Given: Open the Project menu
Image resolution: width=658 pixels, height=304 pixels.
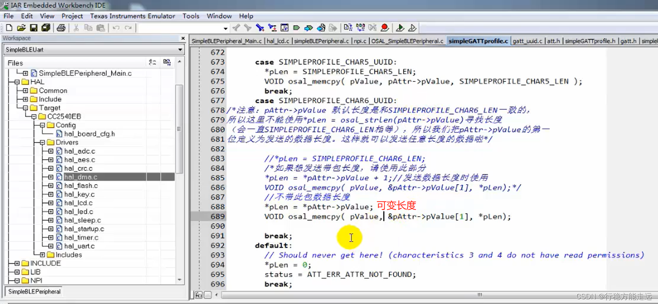Looking at the screenshot, I should click(72, 16).
